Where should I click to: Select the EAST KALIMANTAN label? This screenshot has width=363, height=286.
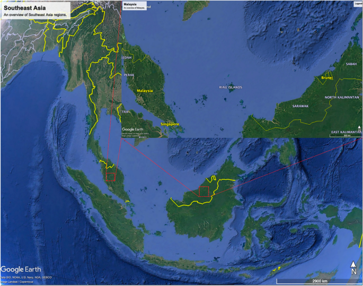click(347, 132)
